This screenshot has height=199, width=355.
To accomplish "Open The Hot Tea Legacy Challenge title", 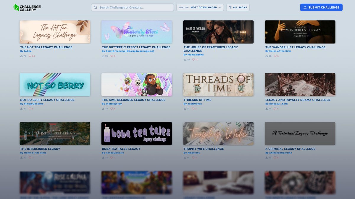I will 46,47.
